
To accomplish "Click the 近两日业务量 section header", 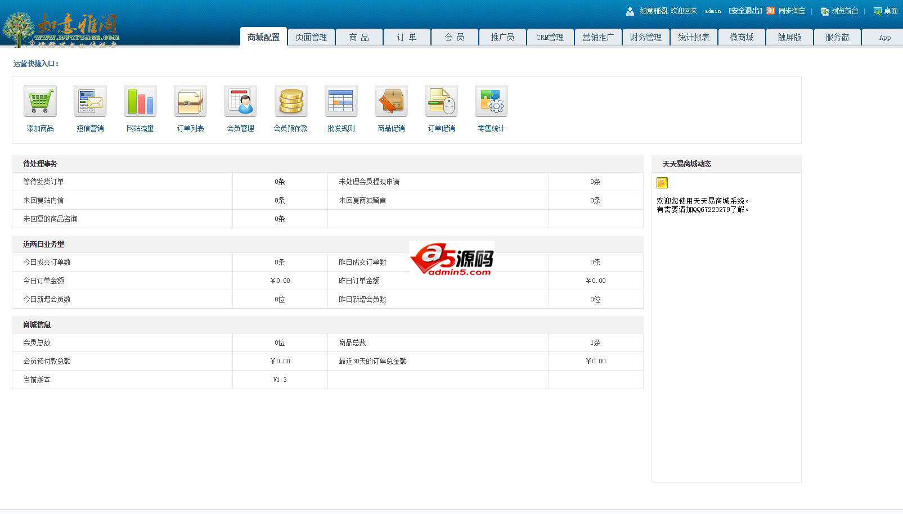I will [x=43, y=244].
